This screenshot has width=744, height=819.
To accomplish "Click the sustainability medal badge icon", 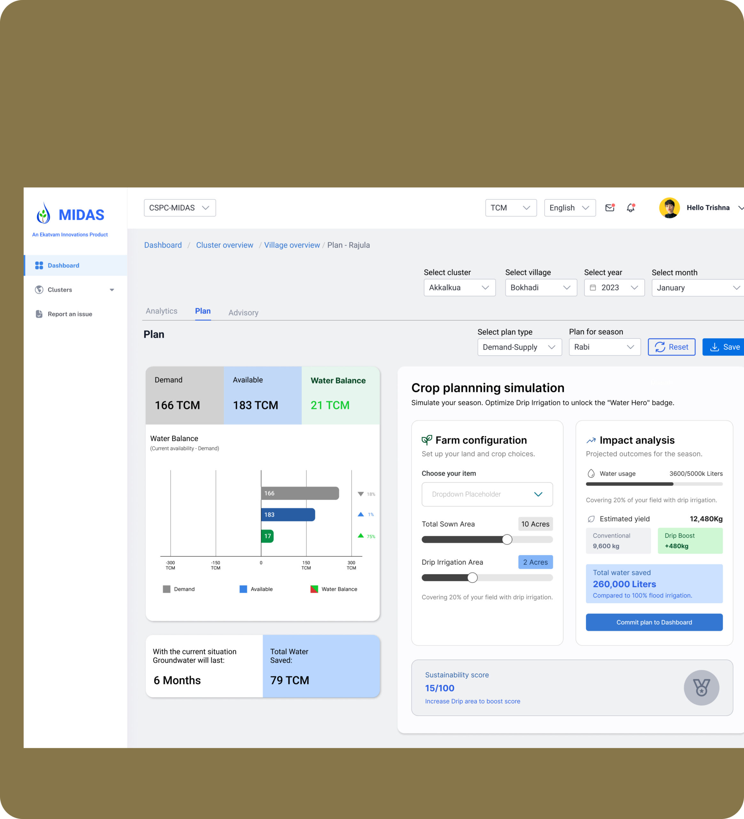I will pos(701,688).
